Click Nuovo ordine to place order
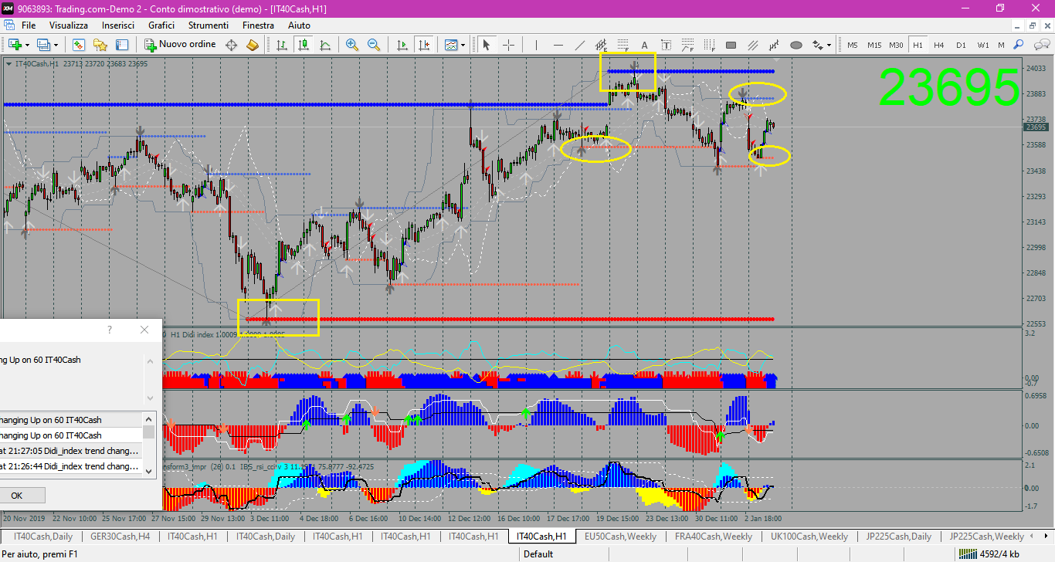1055x562 pixels. [181, 45]
